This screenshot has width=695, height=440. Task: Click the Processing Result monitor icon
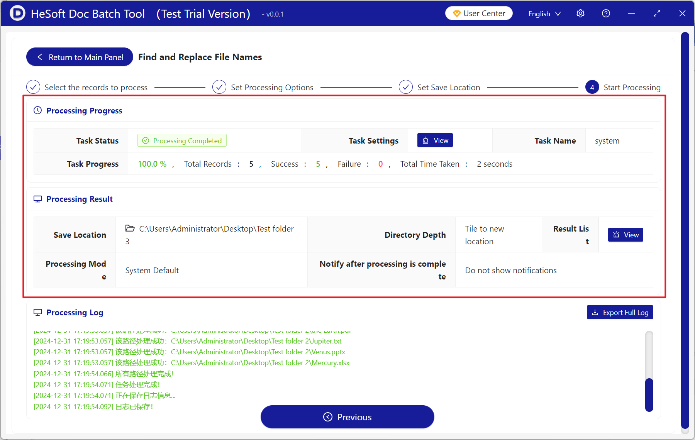37,199
